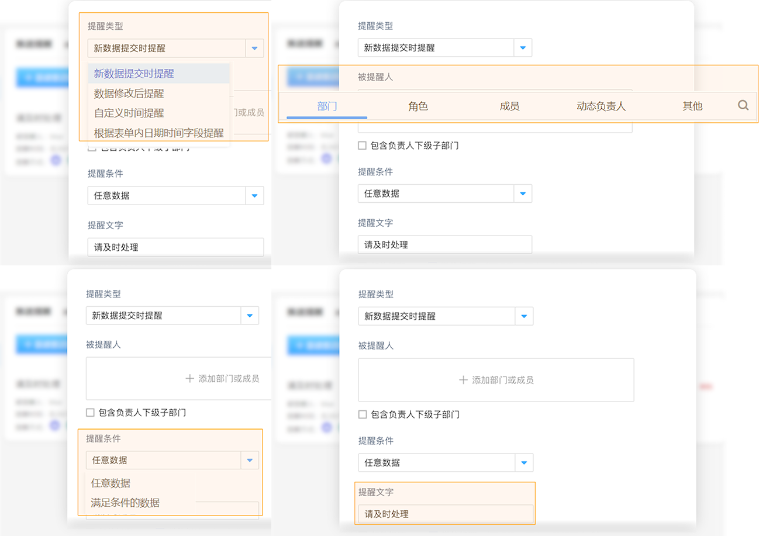Check 包含负责人下级子部门 in panel with highlighted 提醒文字
Image resolution: width=766 pixels, height=536 pixels.
tap(363, 414)
